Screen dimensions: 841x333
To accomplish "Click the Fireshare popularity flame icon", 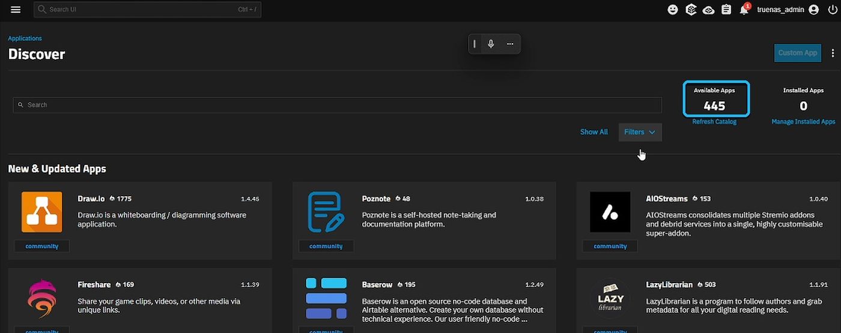I will 118,285.
